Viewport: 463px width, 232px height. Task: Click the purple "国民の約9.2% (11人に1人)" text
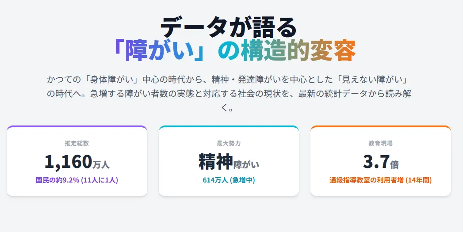pyautogui.click(x=77, y=180)
